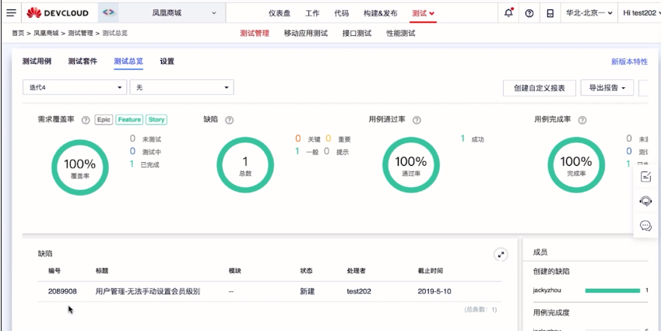Click the 100% 覆盖率 donut chart
The height and width of the screenshot is (331, 661).
click(x=79, y=167)
